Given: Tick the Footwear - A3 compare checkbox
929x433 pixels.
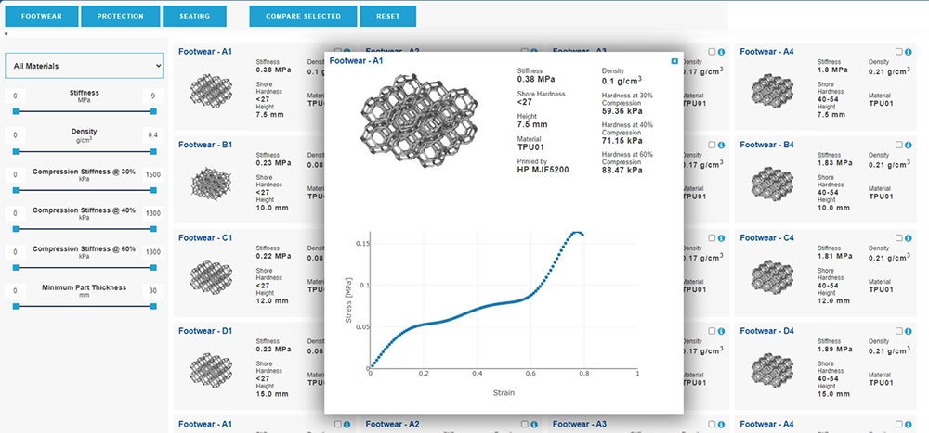Looking at the screenshot, I should click(x=713, y=52).
